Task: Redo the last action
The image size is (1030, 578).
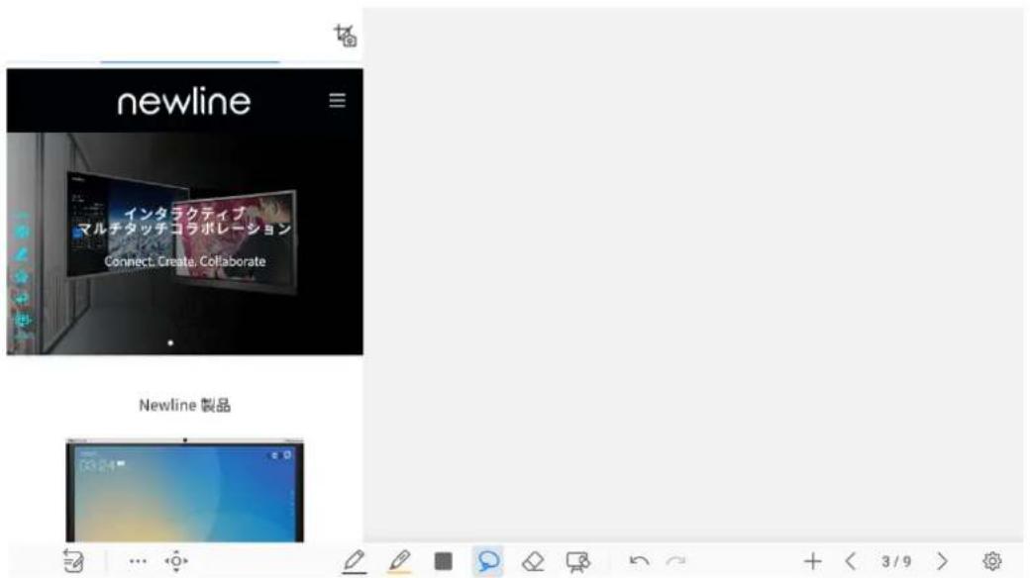Action: (x=675, y=561)
